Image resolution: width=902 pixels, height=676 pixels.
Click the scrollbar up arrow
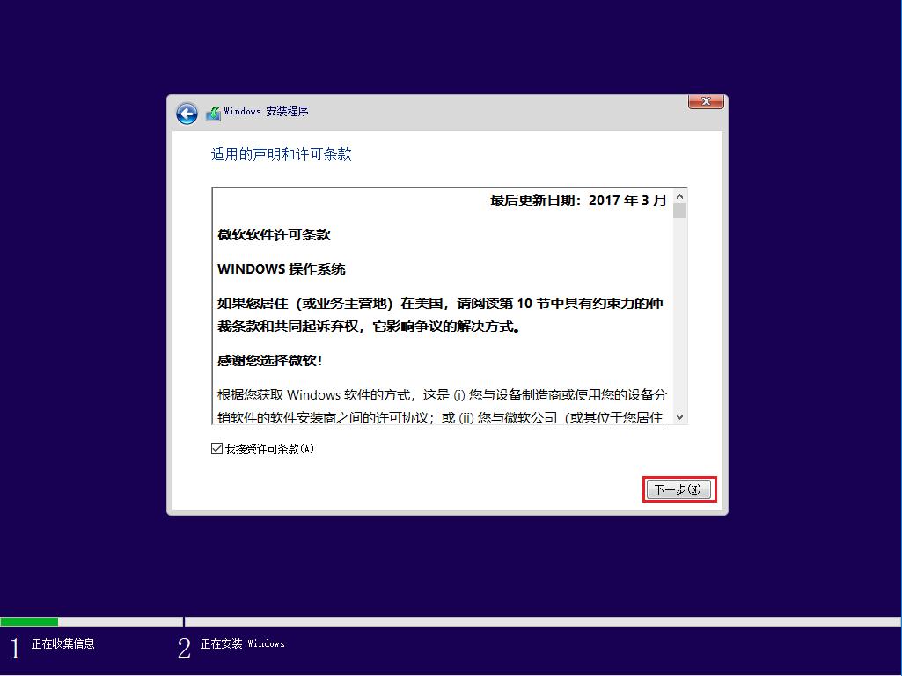click(679, 197)
